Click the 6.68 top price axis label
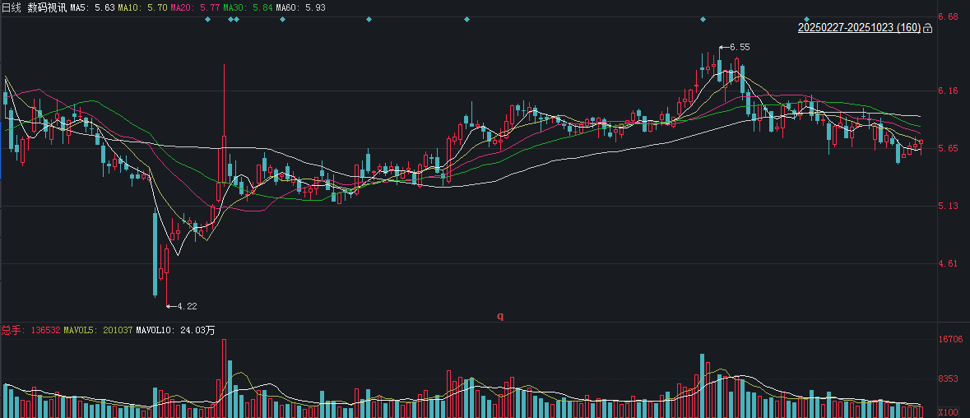 949,16
